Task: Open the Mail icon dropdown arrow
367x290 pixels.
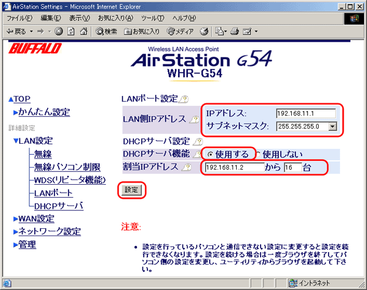Action: point(226,31)
